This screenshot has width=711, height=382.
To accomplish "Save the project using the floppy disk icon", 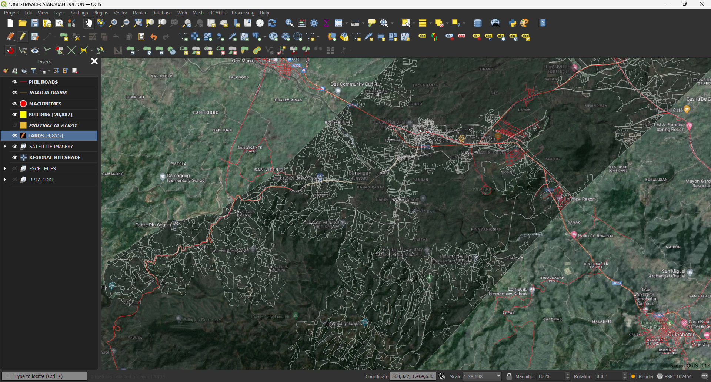I will [x=34, y=23].
